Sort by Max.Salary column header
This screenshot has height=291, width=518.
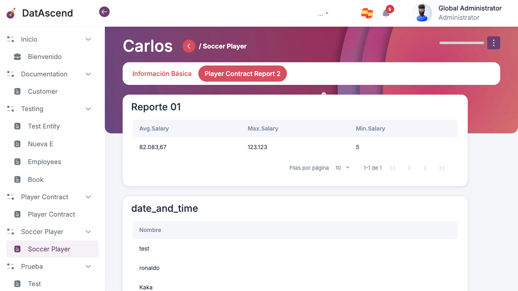click(263, 129)
